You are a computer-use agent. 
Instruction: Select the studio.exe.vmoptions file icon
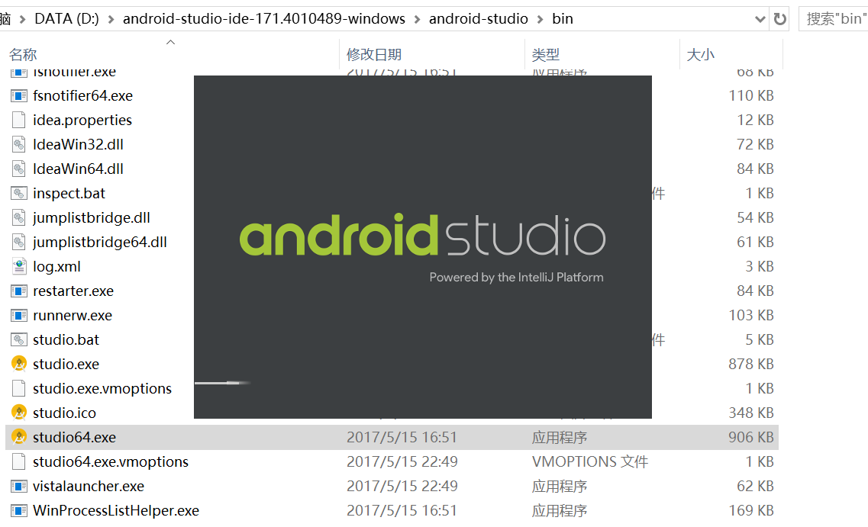(19, 388)
